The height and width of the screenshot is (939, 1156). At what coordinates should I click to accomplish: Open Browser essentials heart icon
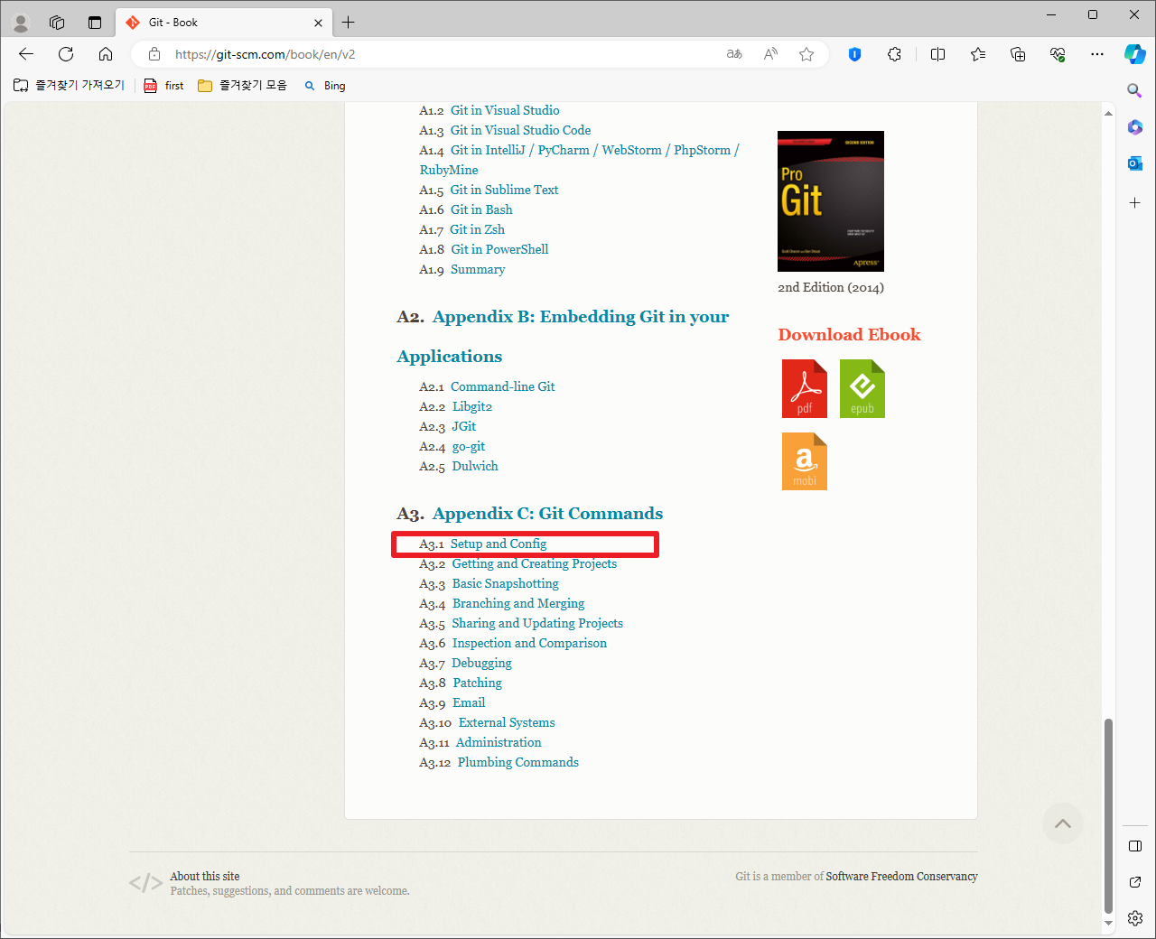1058,54
